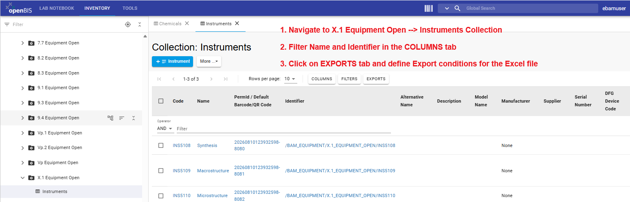Click folder icon of 9.1 Equipment Open
Image resolution: width=630 pixels, height=202 pixels.
click(x=31, y=88)
